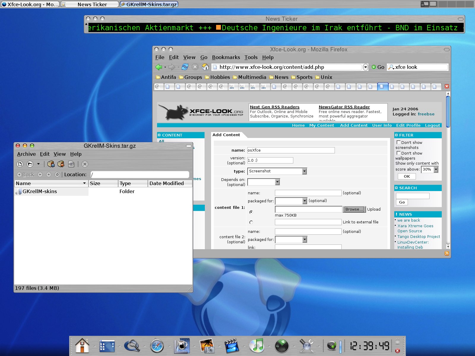Image resolution: width=475 pixels, height=356 pixels.
Task: Select the Upload radio button for content file 1
Action: click(251, 212)
